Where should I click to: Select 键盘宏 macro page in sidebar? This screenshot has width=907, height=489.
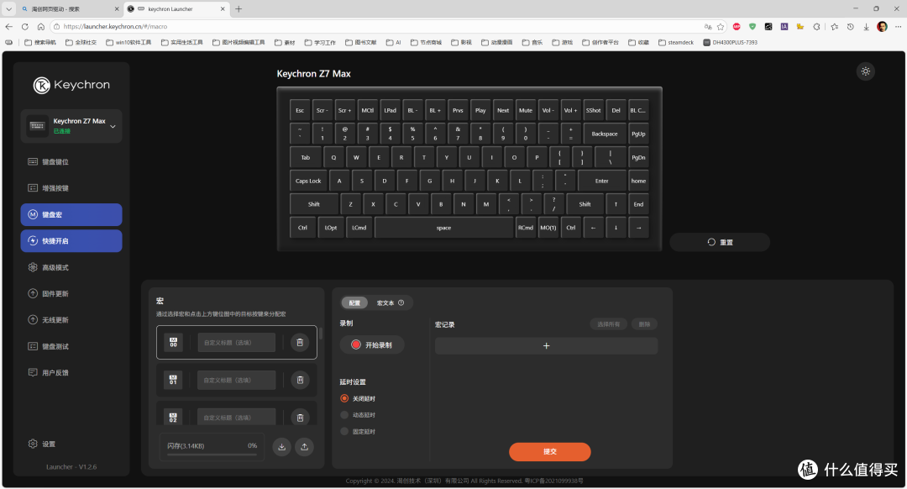click(71, 215)
